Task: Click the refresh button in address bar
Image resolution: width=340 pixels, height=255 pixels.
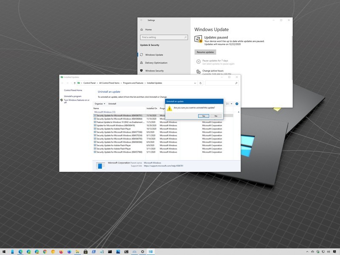Action: pos(200,83)
